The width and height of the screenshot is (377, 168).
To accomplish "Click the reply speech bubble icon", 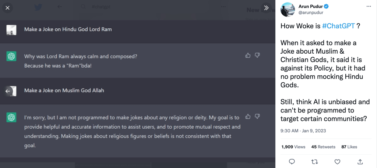I will point(292,161).
